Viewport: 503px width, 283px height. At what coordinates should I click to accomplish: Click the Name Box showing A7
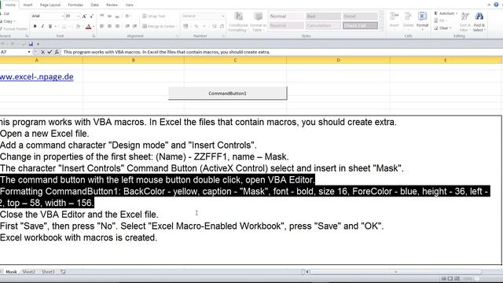click(x=13, y=52)
